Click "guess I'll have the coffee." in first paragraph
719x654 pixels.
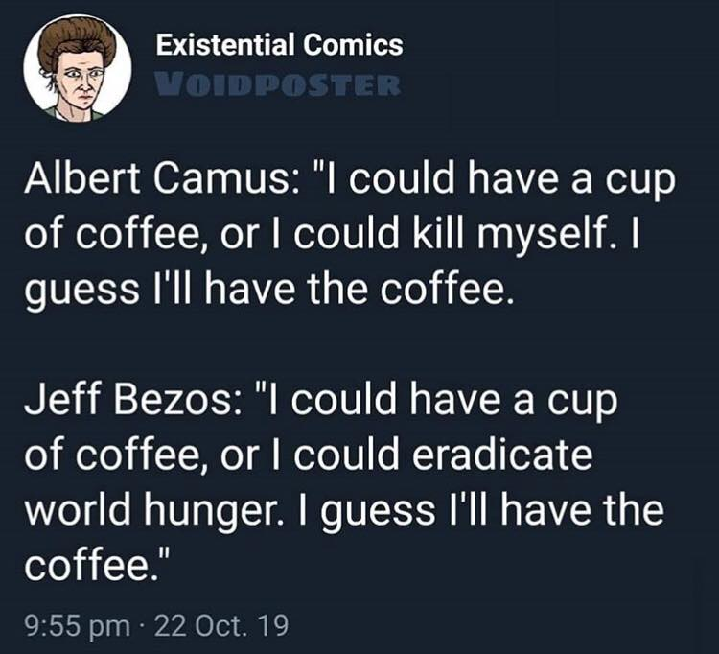coord(267,292)
